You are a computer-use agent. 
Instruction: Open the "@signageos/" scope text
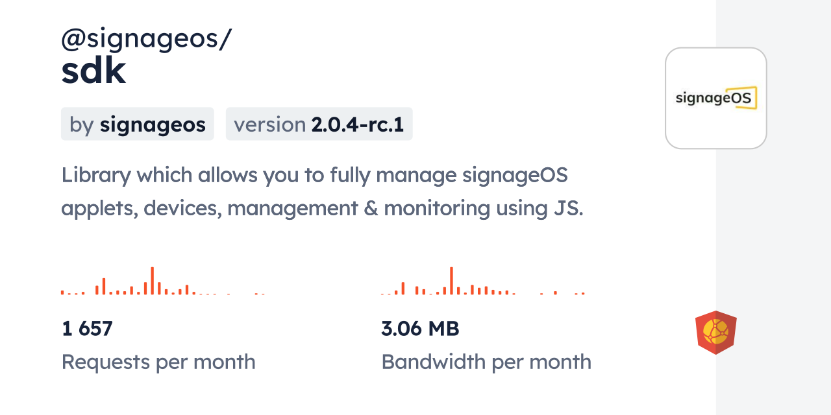point(146,39)
